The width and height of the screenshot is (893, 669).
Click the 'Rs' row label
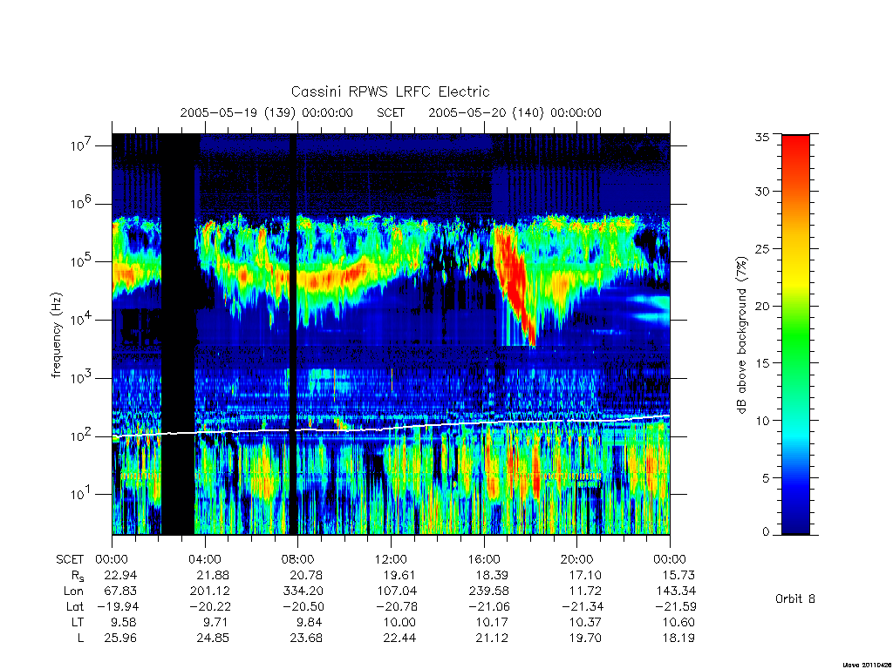point(77,577)
